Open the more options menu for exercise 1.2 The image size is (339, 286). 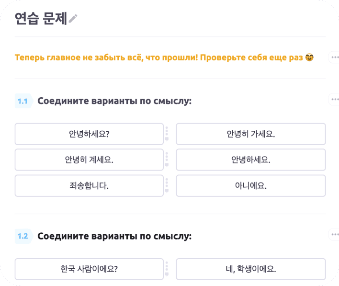coord(334,235)
